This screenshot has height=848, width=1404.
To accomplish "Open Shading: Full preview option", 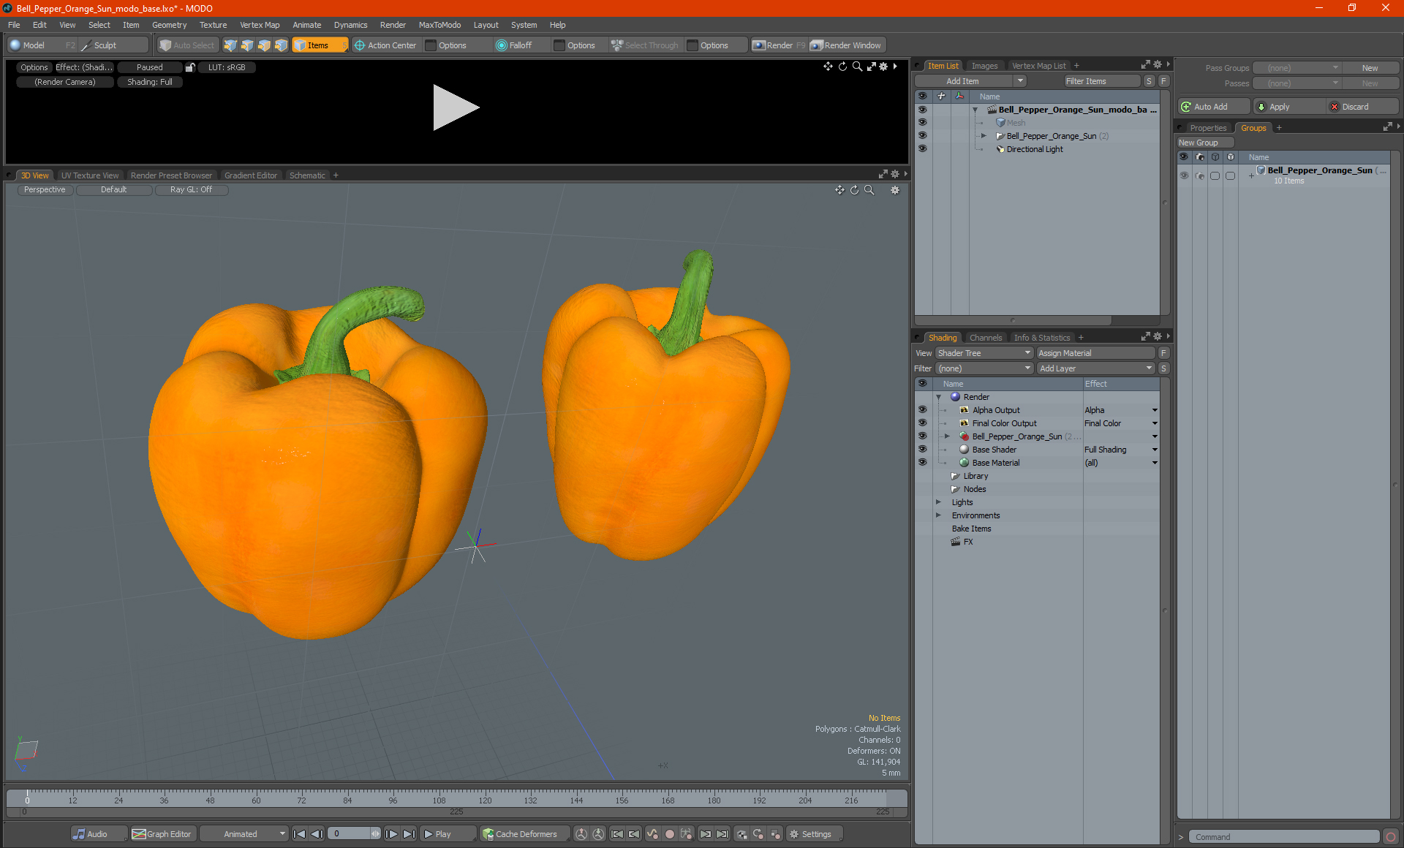I will pos(150,82).
